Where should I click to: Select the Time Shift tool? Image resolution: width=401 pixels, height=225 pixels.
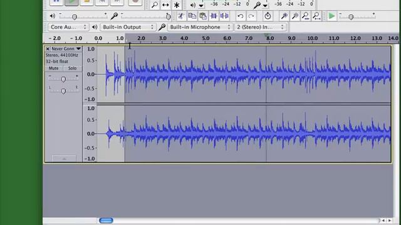click(x=165, y=4)
